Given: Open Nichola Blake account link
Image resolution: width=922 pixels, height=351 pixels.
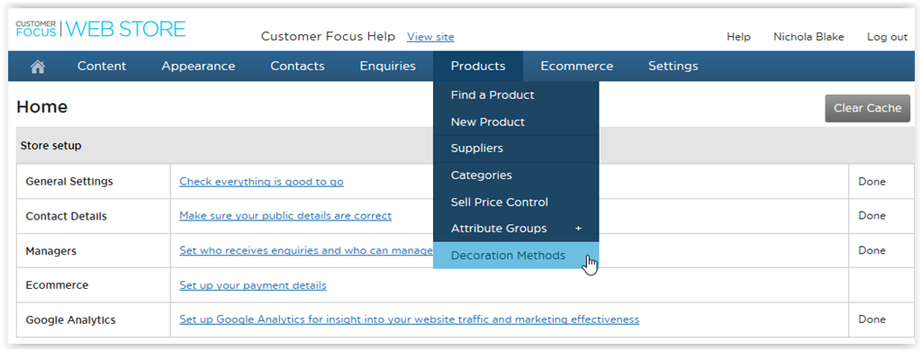Looking at the screenshot, I should 809,37.
